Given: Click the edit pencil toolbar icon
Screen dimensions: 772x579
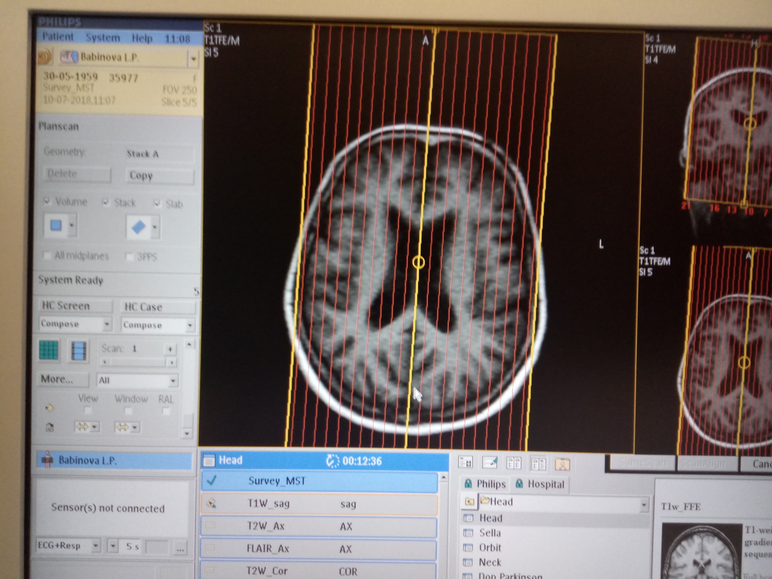Looking at the screenshot, I should click(490, 463).
